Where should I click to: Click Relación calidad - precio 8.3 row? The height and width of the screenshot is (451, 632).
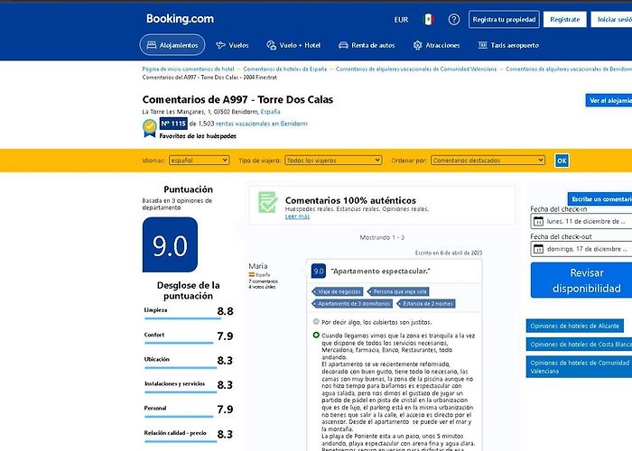click(x=189, y=434)
